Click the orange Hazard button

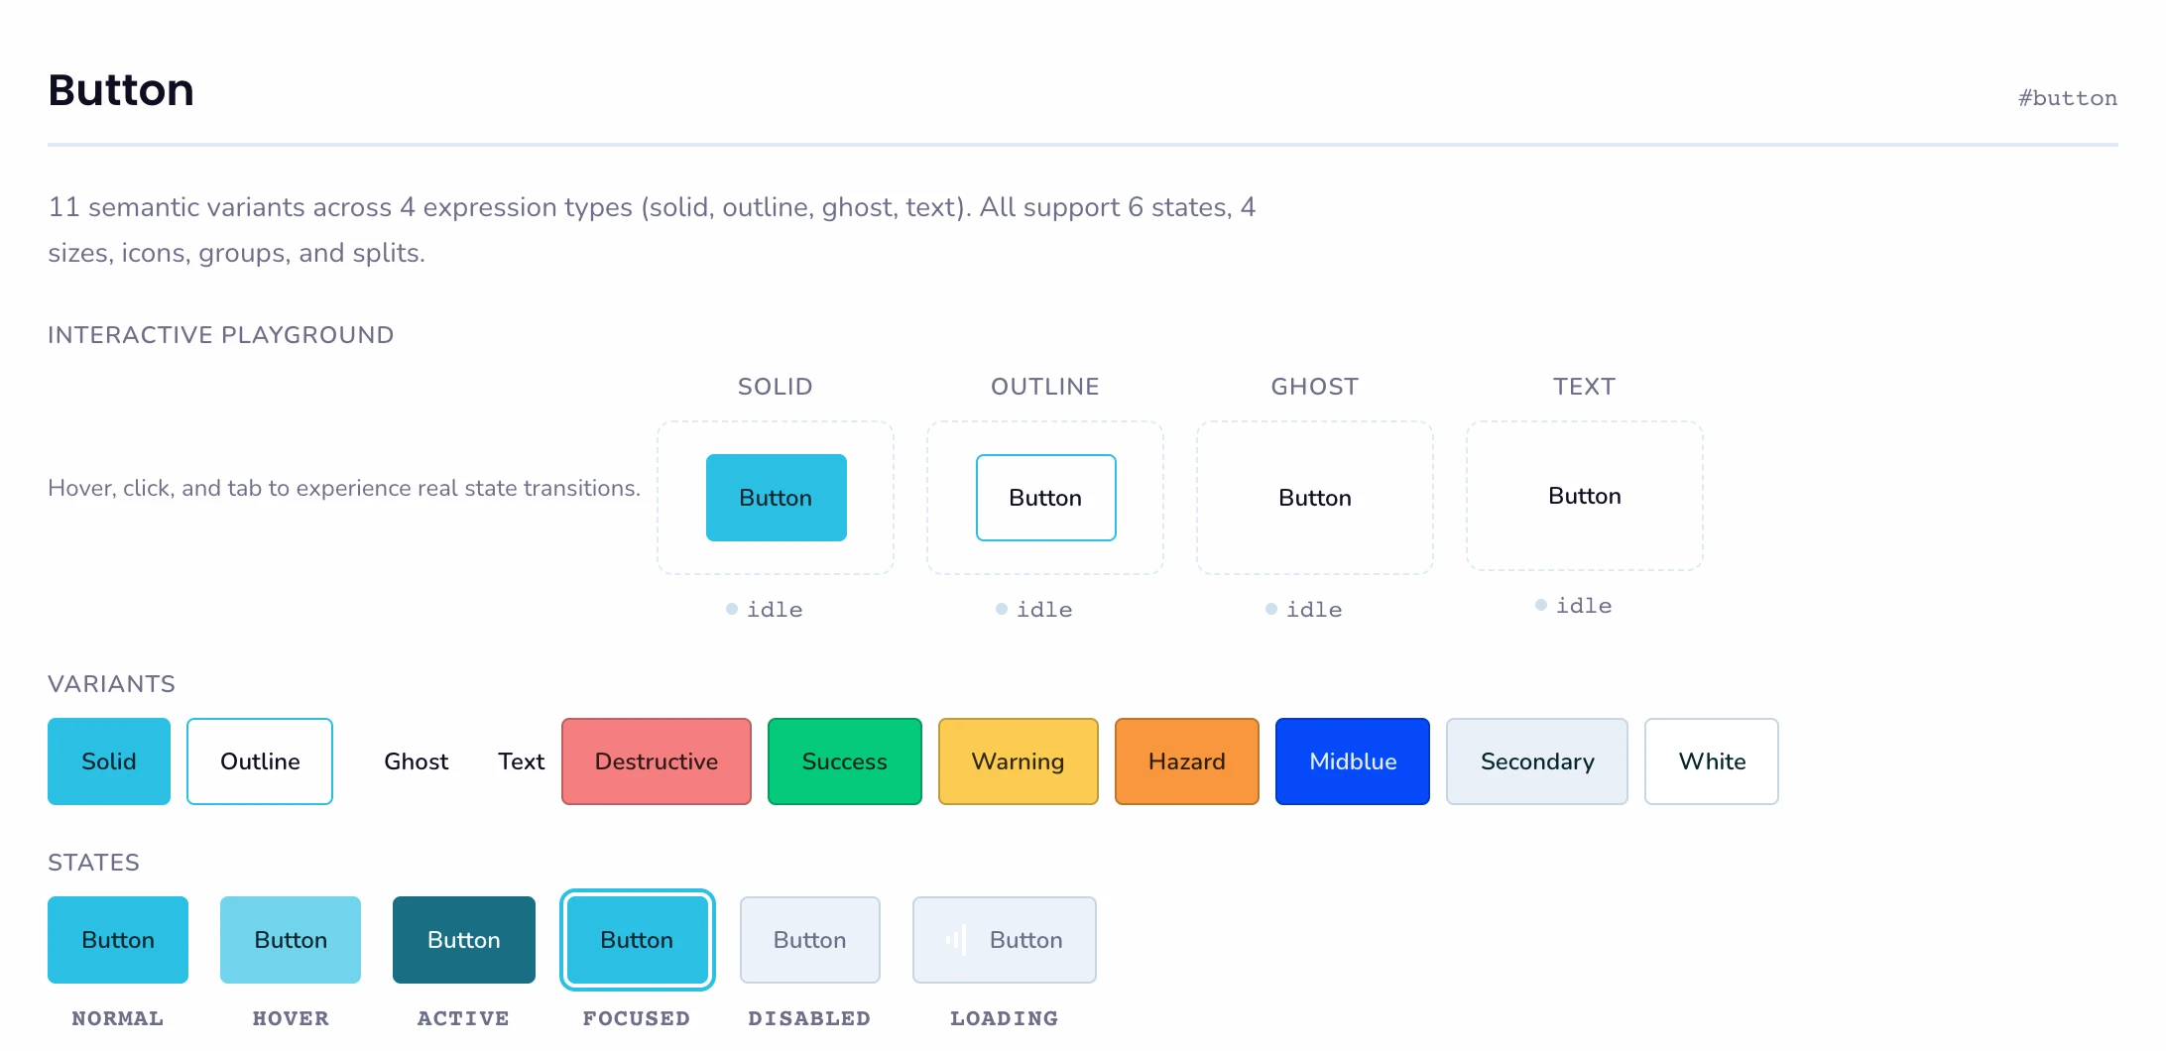[1187, 761]
